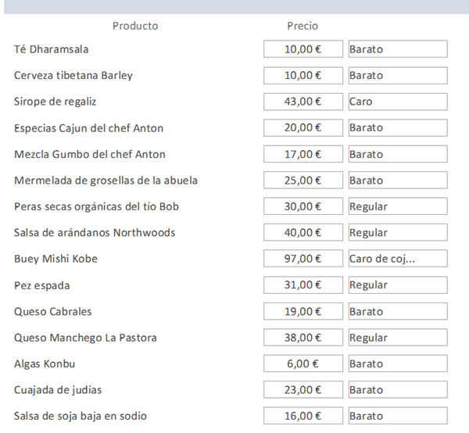Click the Producto column header
This screenshot has height=433, width=469.
point(135,26)
